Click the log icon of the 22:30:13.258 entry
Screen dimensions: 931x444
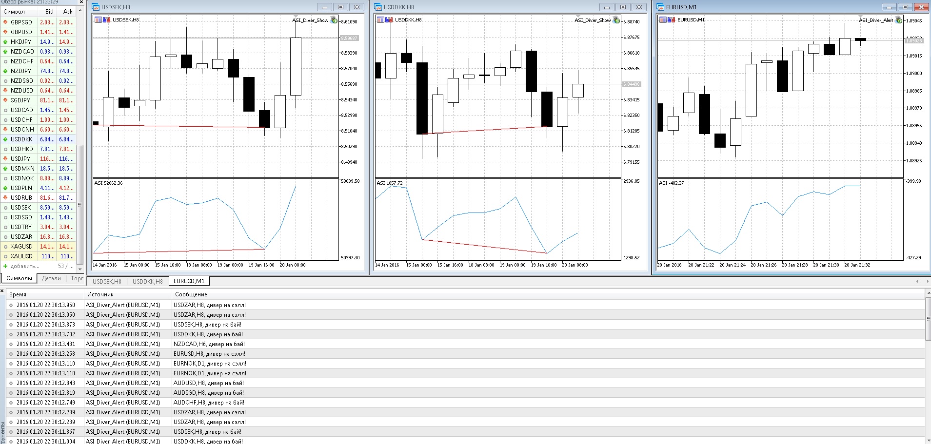[11, 354]
